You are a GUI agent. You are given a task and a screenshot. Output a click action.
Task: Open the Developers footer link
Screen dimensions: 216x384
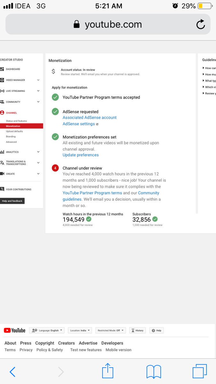point(112,343)
